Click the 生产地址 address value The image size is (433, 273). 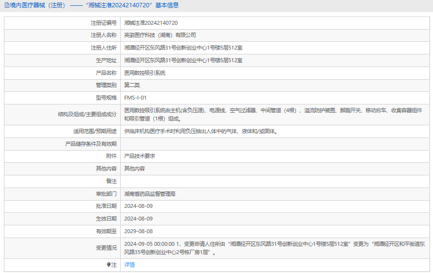coord(183,60)
